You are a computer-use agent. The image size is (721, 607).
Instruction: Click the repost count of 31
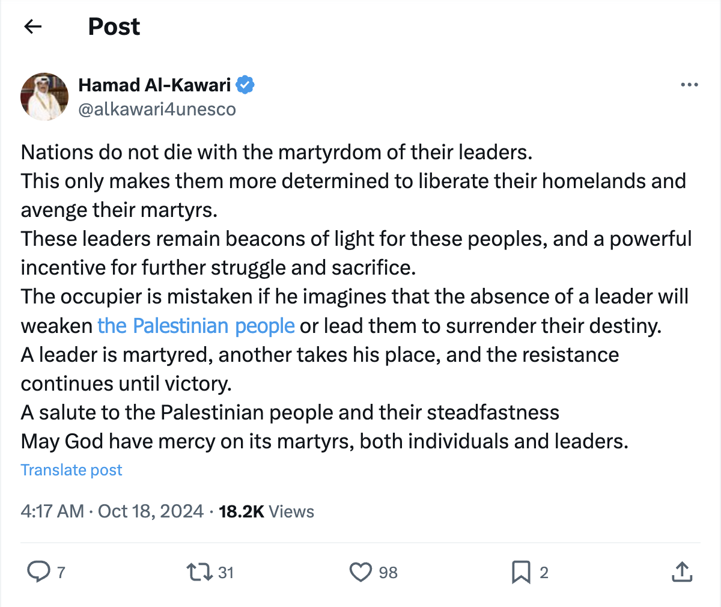226,572
